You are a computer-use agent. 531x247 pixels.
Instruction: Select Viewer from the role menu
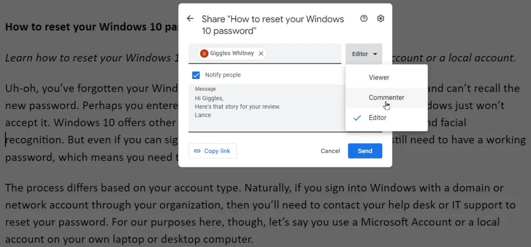tap(379, 78)
